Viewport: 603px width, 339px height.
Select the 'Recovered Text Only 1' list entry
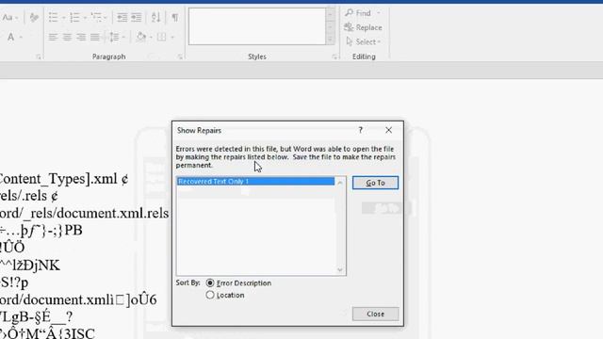pyautogui.click(x=255, y=181)
